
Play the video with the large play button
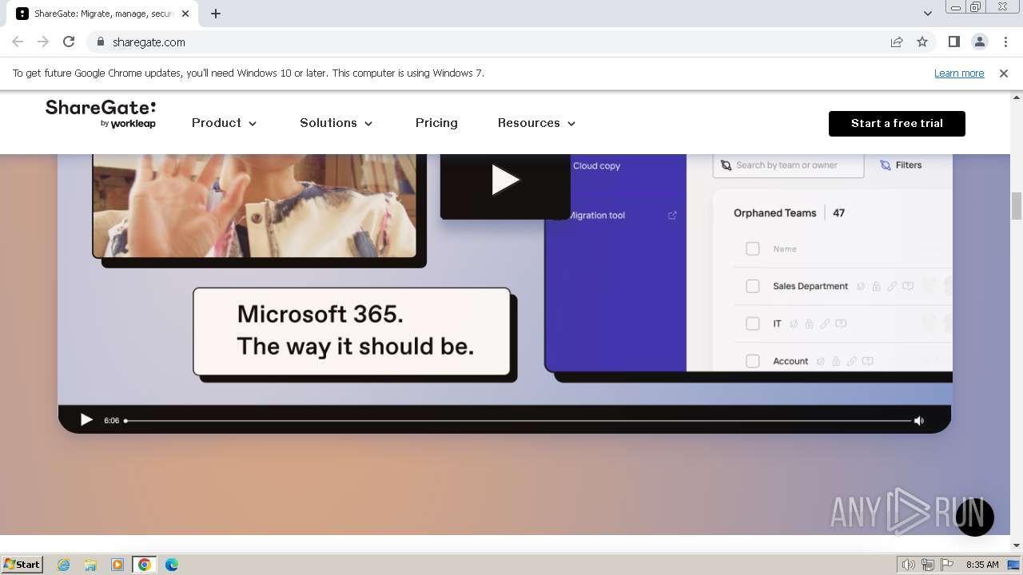click(x=504, y=180)
